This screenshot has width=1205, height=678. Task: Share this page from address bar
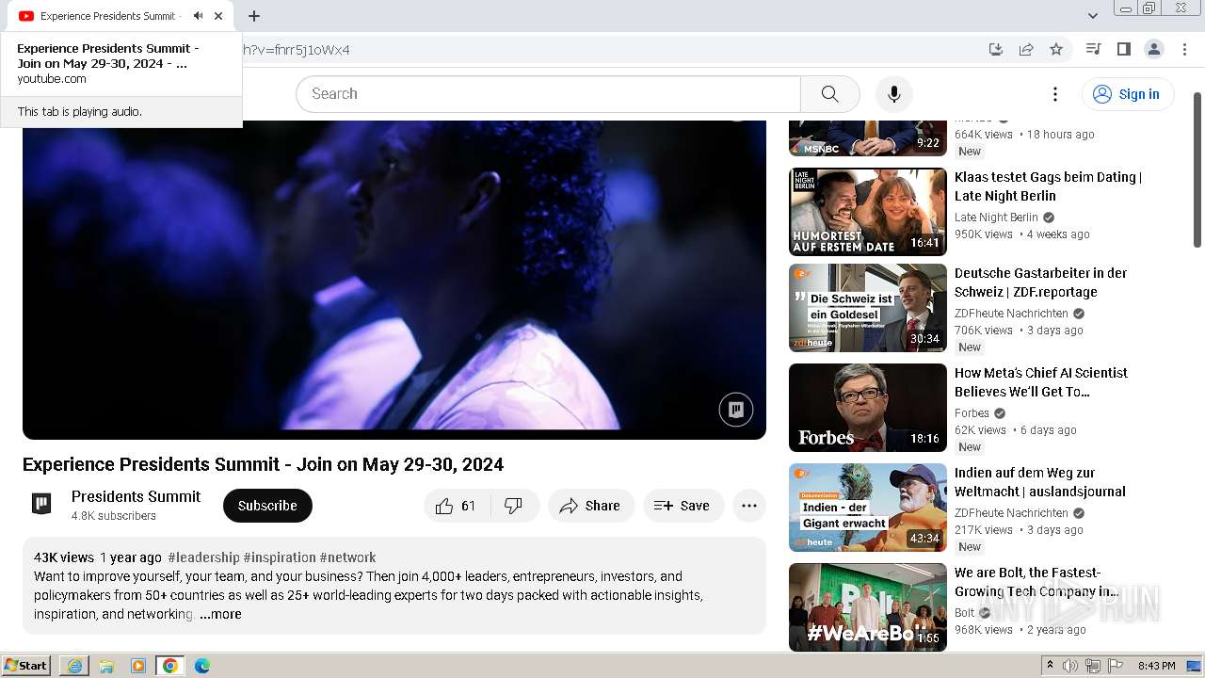tap(1026, 50)
